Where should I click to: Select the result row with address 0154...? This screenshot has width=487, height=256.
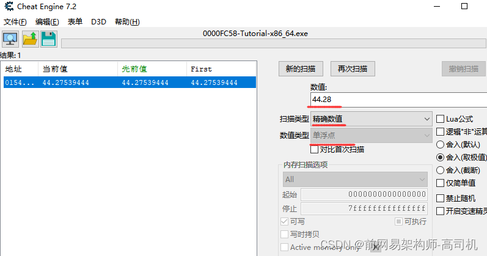(130, 82)
